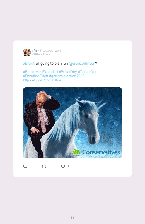Click the reply speech bubble icon
Viewport: 145px width, 224px height.
(25, 167)
